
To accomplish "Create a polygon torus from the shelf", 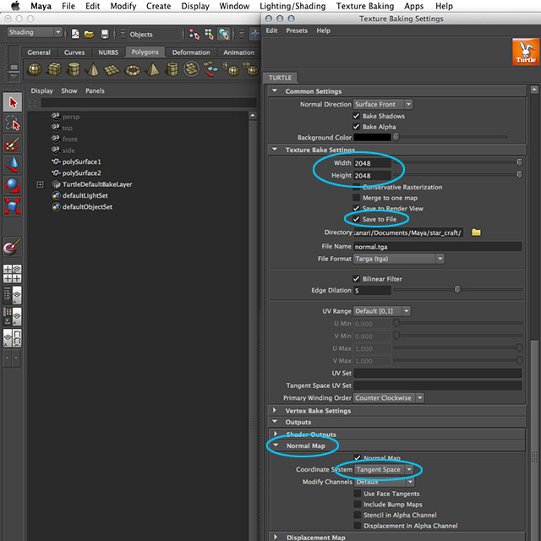I will pyautogui.click(x=133, y=70).
